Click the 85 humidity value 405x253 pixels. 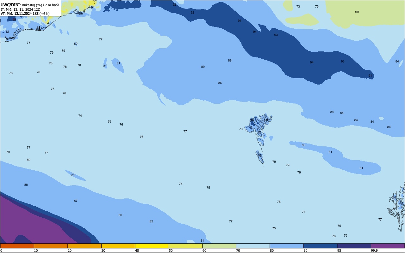[151, 221]
